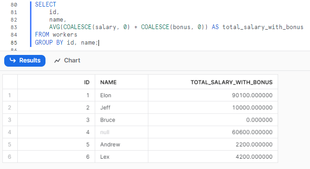Click the workers table name in the query

[x=65, y=35]
